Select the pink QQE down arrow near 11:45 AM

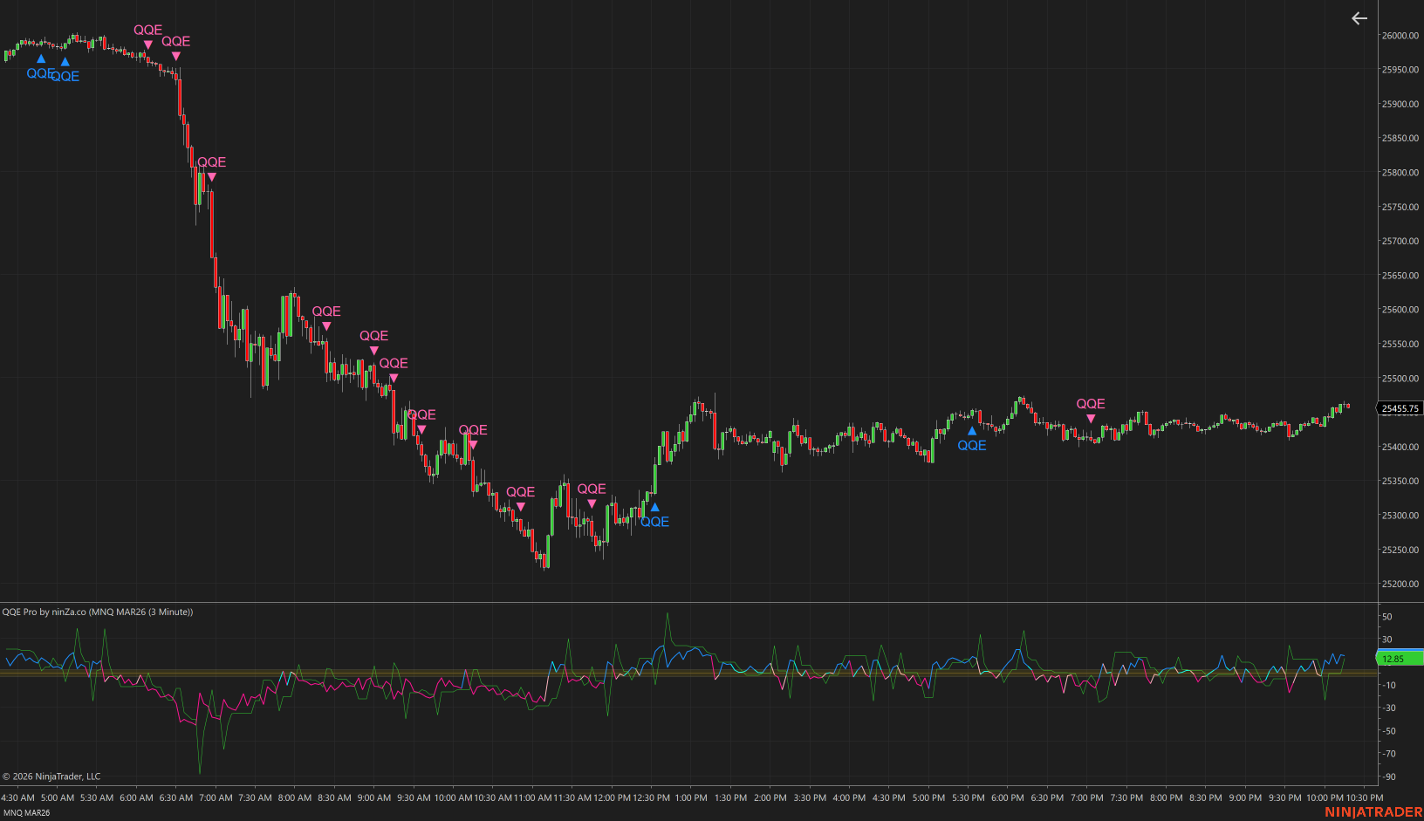coord(592,503)
